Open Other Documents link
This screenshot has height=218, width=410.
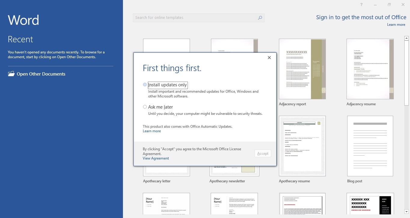click(41, 74)
